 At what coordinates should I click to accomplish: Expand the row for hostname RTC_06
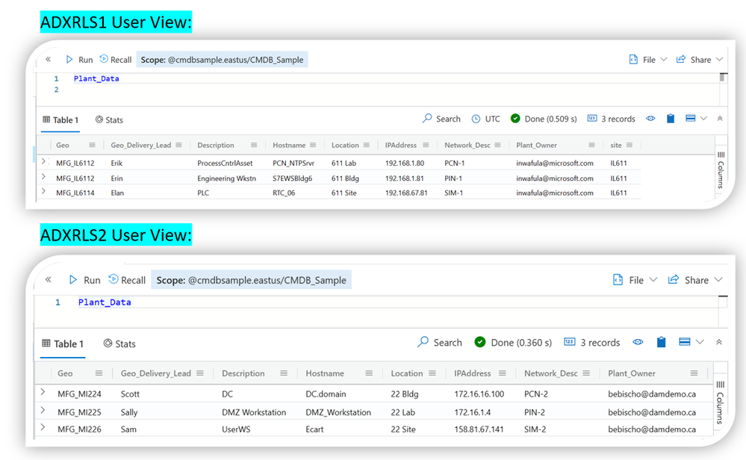(x=44, y=191)
